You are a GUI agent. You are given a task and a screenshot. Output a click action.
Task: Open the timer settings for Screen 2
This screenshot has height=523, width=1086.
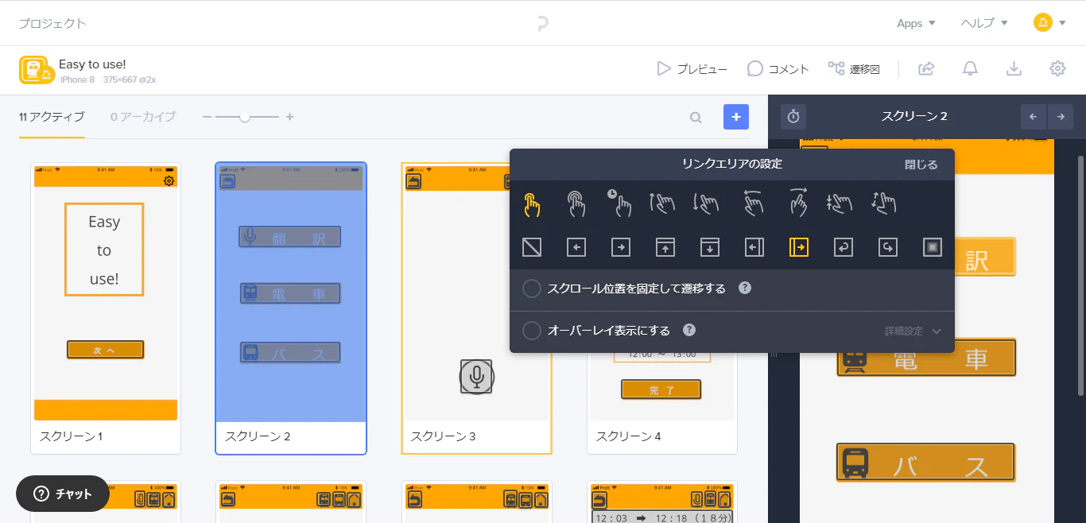pyautogui.click(x=793, y=117)
